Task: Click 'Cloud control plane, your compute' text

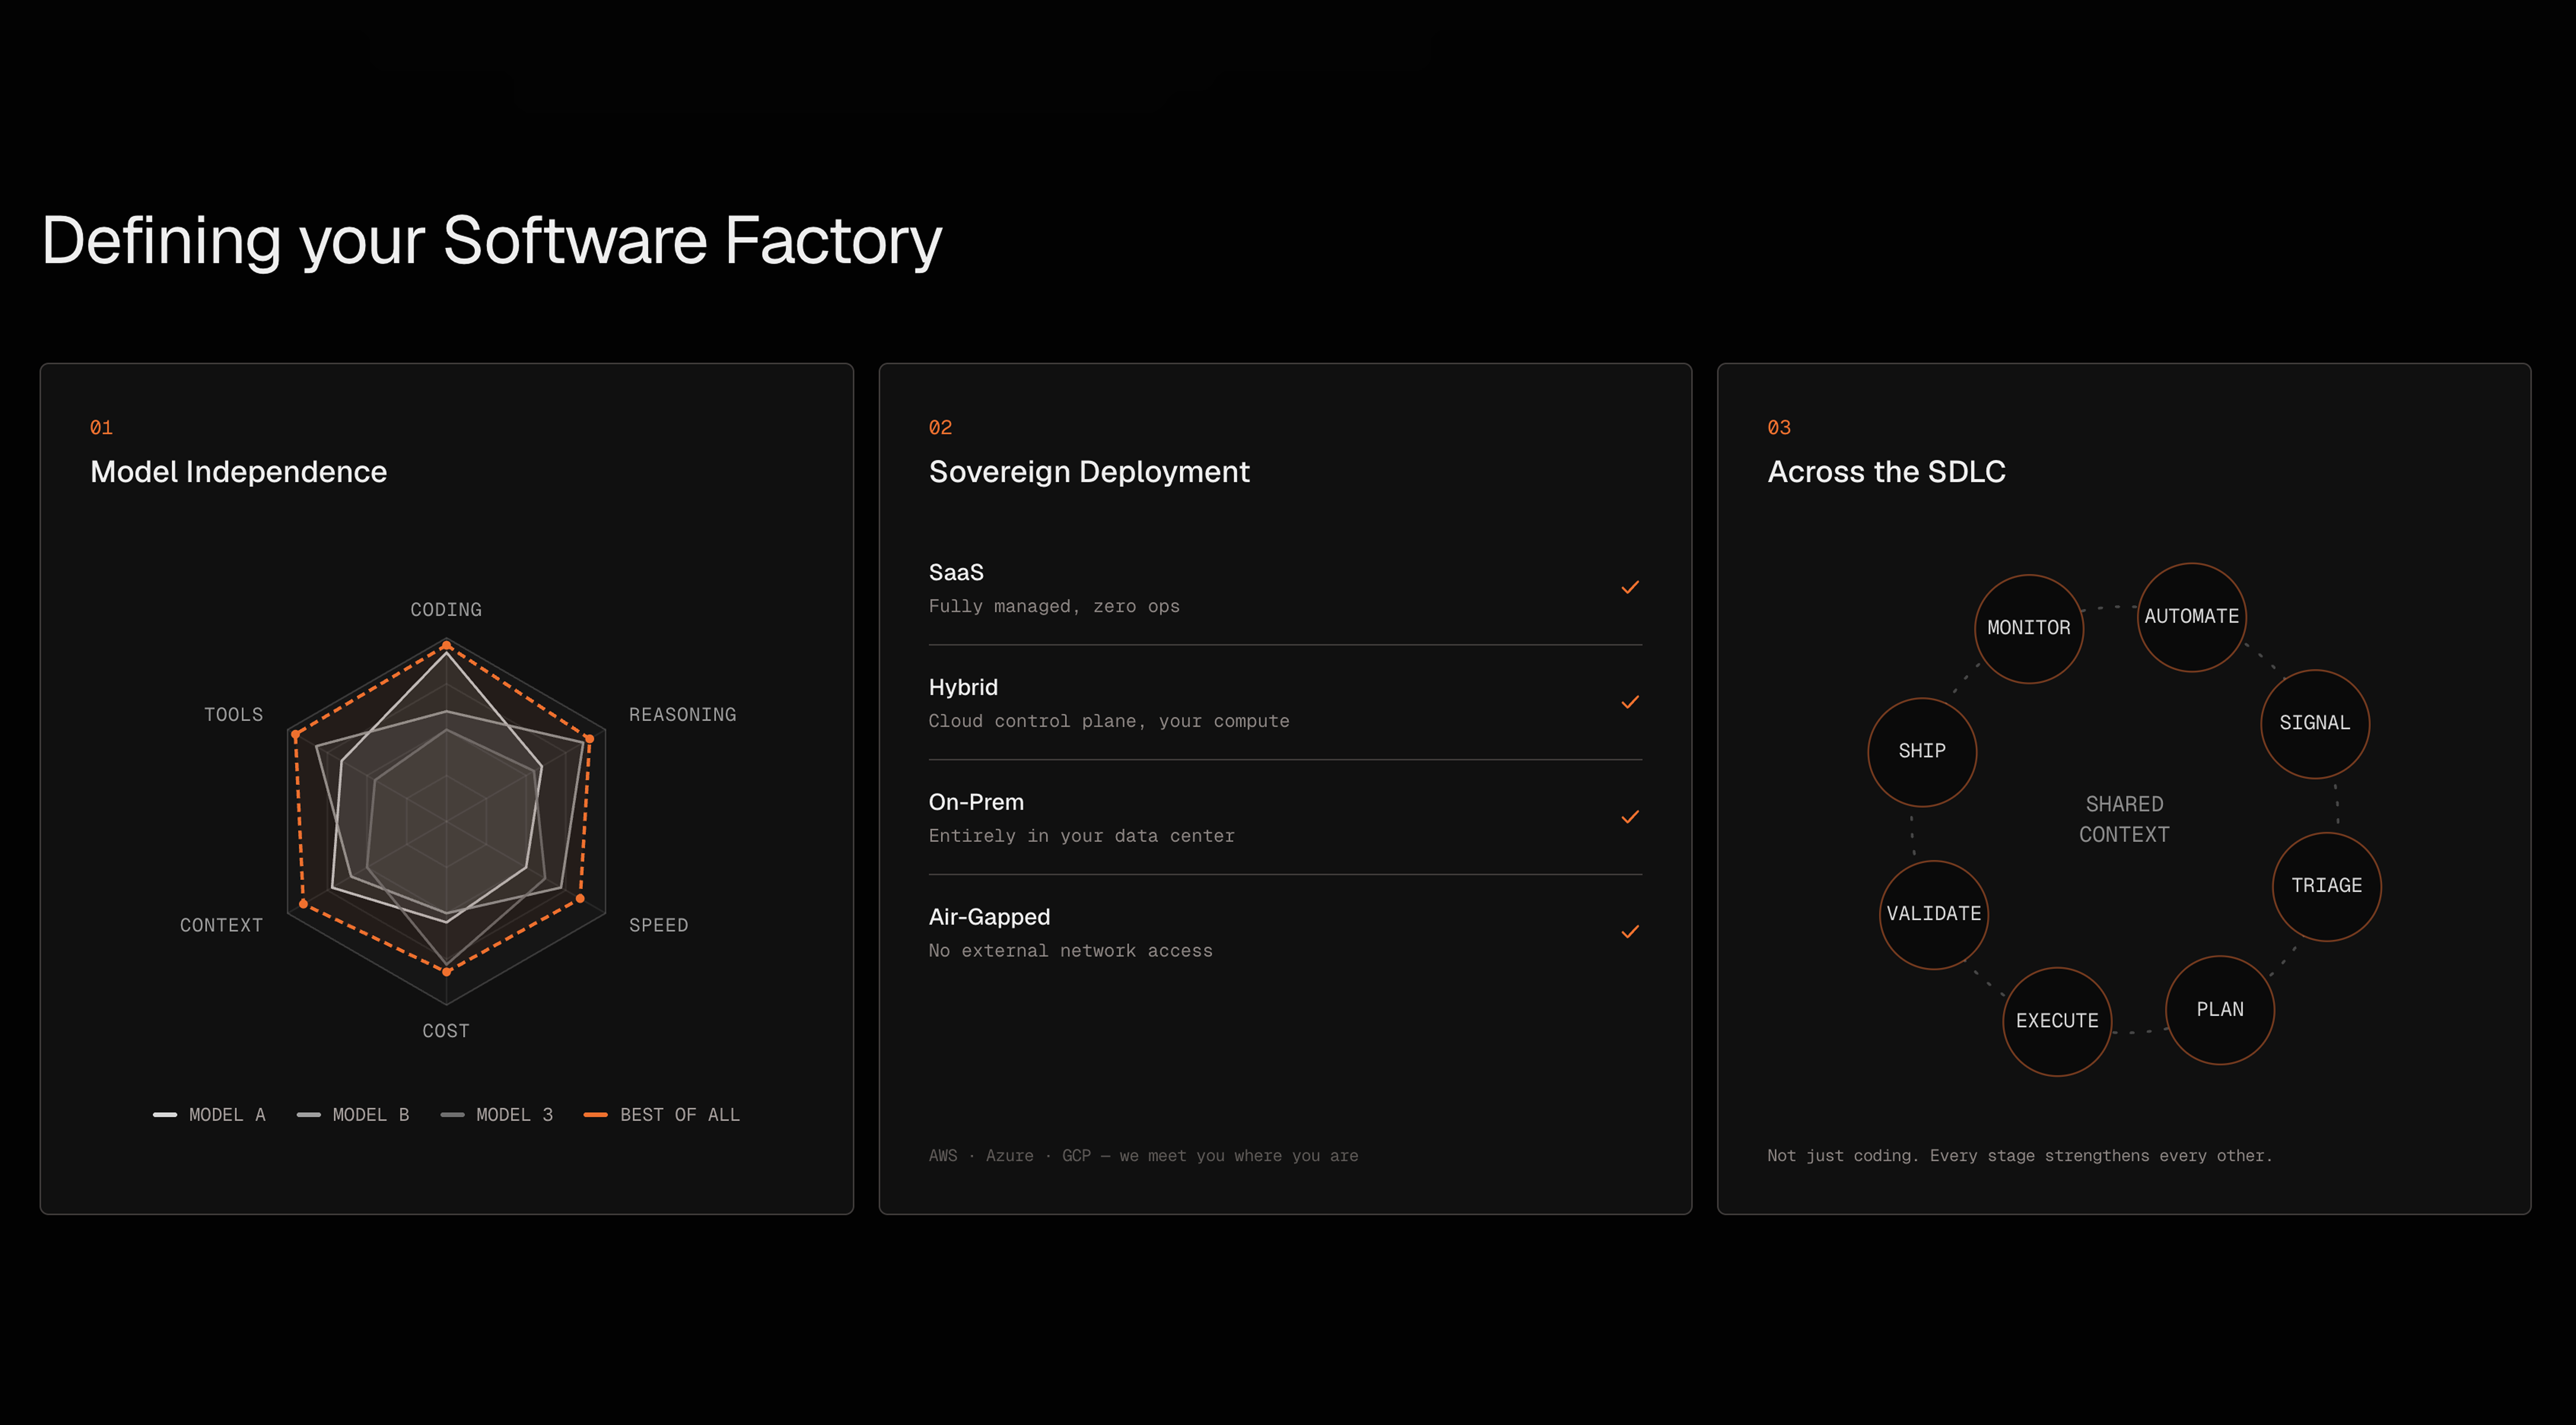Action: pos(1109,722)
